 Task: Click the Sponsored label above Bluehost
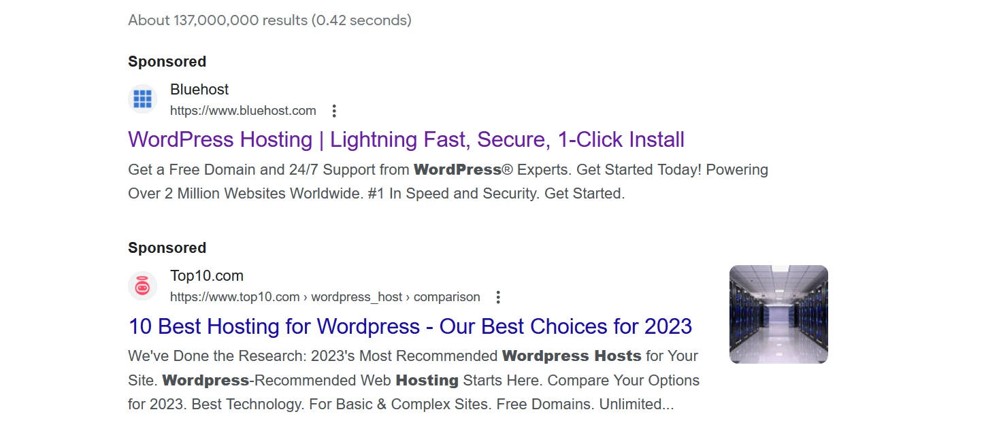tap(167, 62)
